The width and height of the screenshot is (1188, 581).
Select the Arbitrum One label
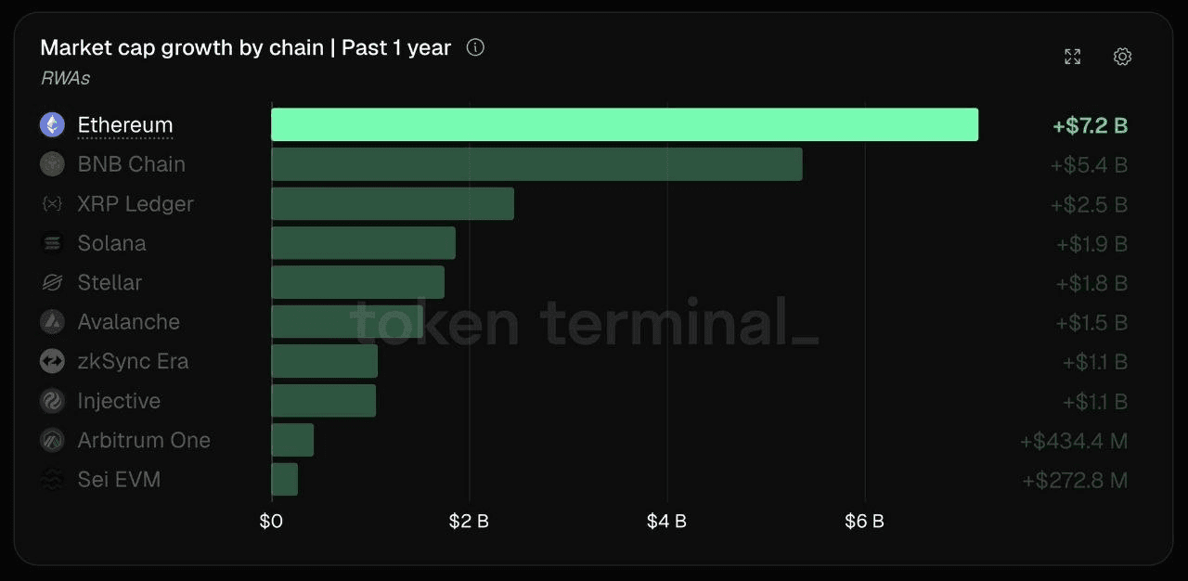(x=144, y=440)
